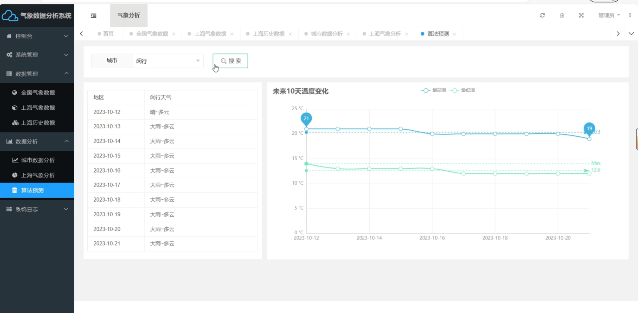Expand the 控制台 sidebar menu
Screen dimensions: 638x313
click(37, 36)
